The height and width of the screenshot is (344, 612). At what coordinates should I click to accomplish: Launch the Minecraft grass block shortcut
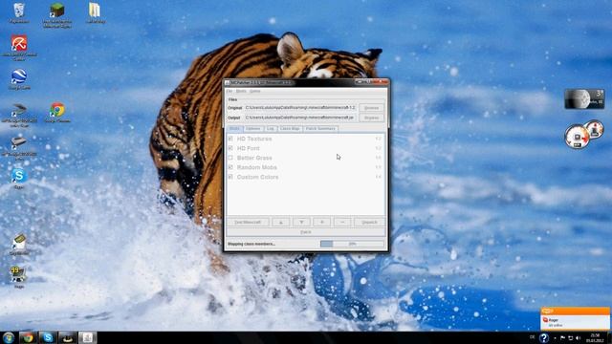[x=57, y=11]
